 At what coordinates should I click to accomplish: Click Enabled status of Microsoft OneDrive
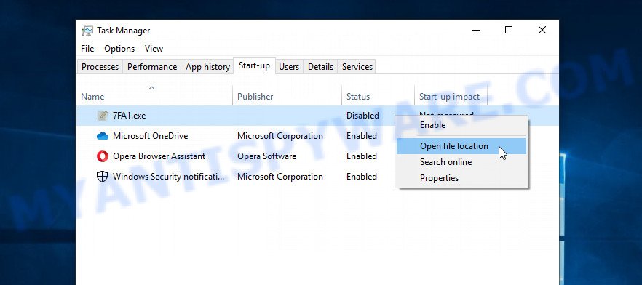pyautogui.click(x=362, y=136)
